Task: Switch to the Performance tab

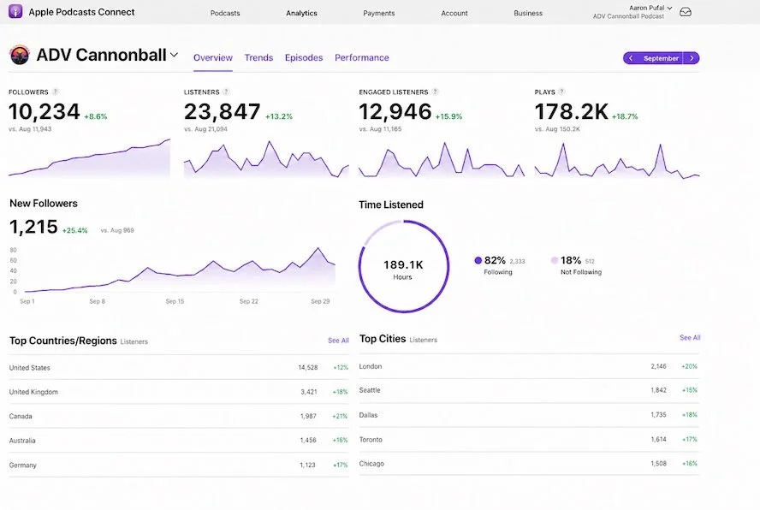Action: click(x=361, y=57)
